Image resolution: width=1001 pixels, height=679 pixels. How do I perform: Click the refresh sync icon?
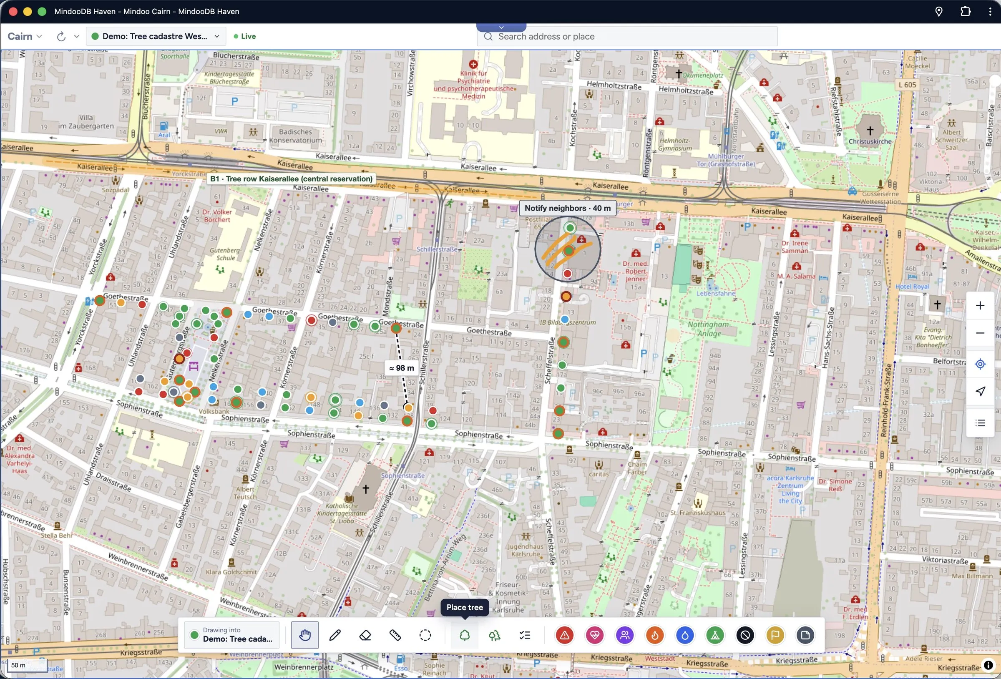coord(61,37)
